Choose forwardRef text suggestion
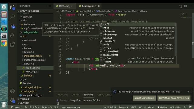The width and height of the screenshot is (194, 109). (137, 51)
